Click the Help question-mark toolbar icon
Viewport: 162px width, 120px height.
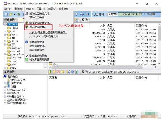click(82, 14)
